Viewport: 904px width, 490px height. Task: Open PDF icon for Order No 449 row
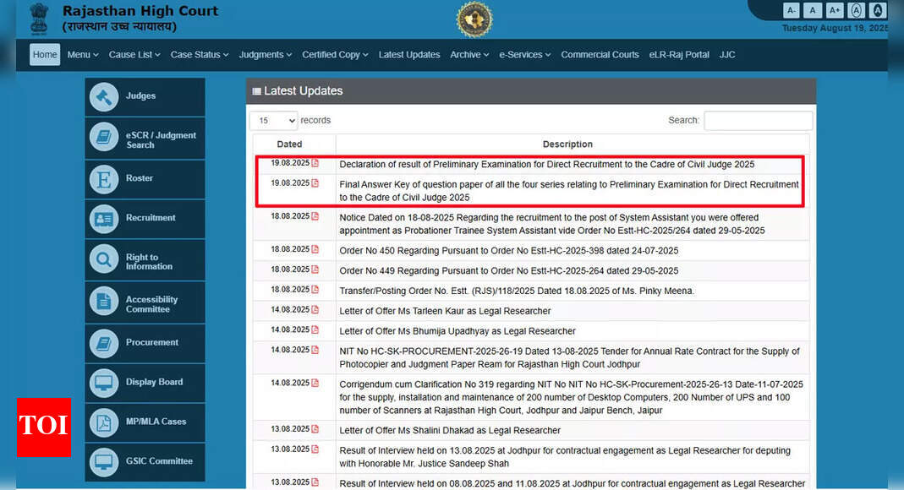coord(315,269)
